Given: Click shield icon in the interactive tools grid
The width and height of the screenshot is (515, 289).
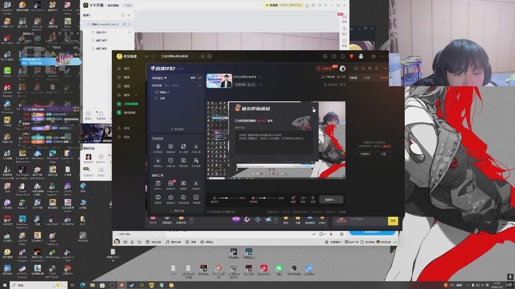Looking at the screenshot, I should 171,148.
